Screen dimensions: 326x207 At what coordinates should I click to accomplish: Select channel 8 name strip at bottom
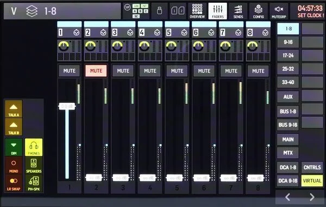(x=258, y=187)
